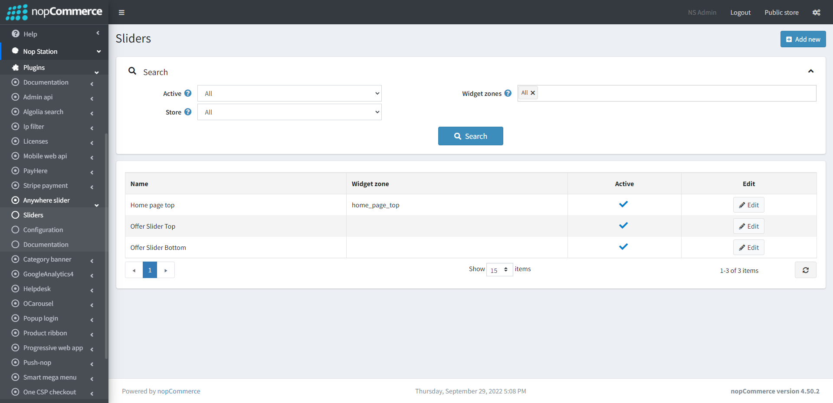Click Active checkmark for Home page top

click(x=623, y=204)
